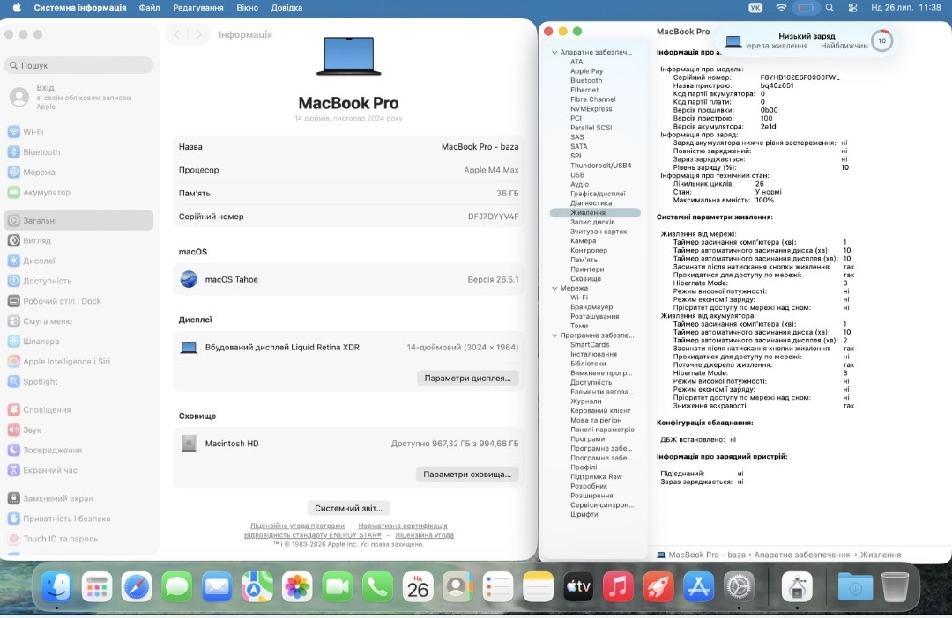Open Calendar showing 26 in Dock
The image size is (952, 618).
coord(418,586)
